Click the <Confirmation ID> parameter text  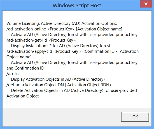[x=100, y=51]
